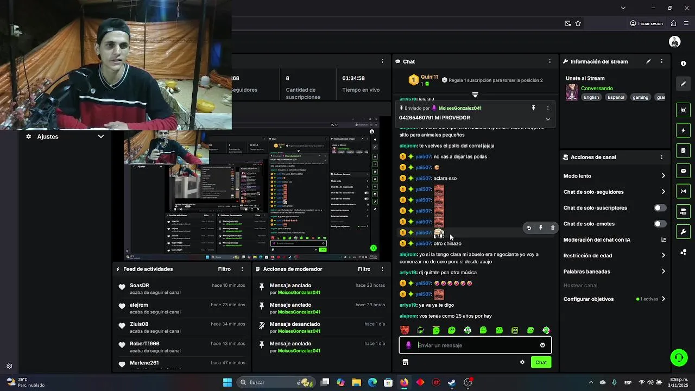Pin the hovered yai507 chat message
The image size is (695, 391).
pos(541,228)
